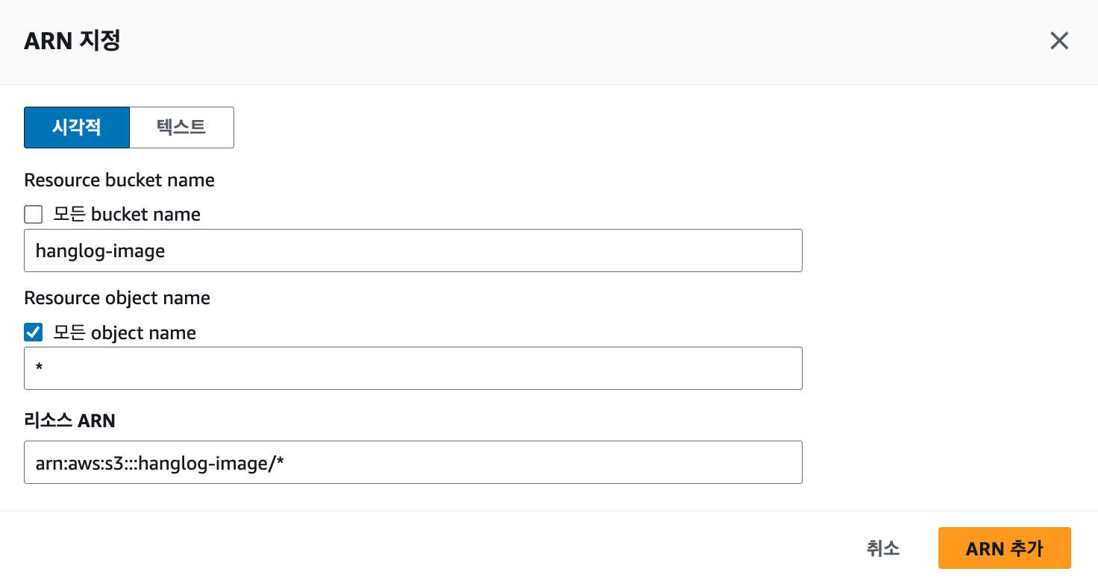The height and width of the screenshot is (583, 1098).
Task: Click the Resource bucket name heading
Action: 119,180
